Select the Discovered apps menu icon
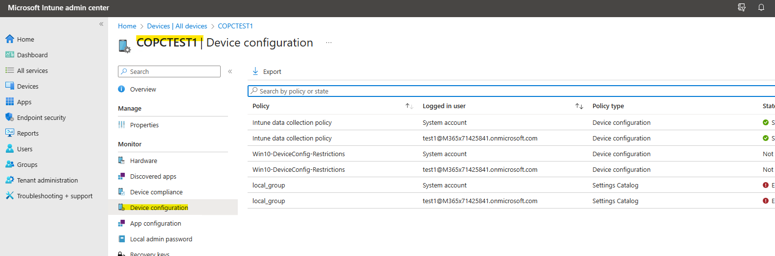 121,176
